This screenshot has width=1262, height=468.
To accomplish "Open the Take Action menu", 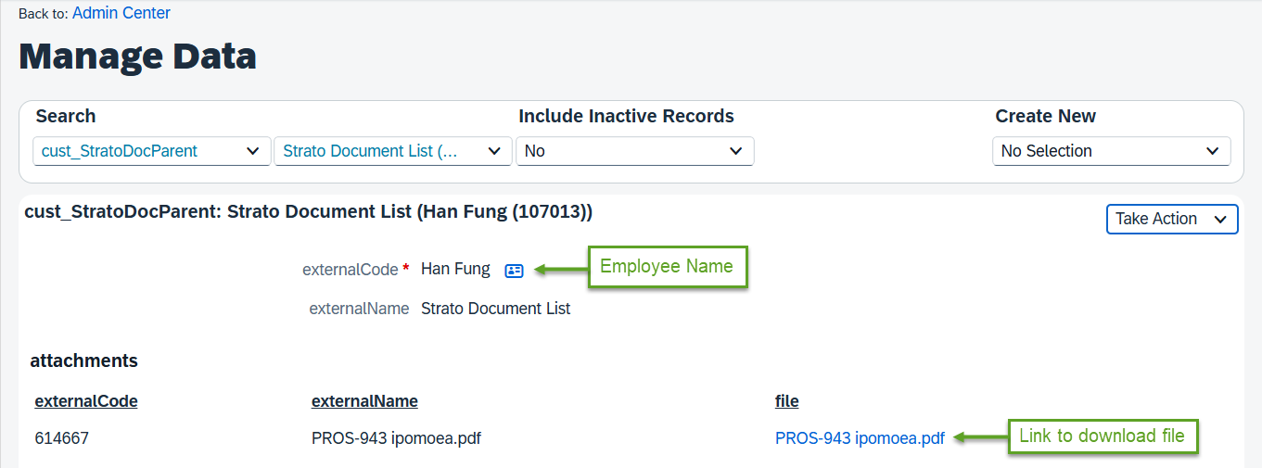I will coord(1171,219).
